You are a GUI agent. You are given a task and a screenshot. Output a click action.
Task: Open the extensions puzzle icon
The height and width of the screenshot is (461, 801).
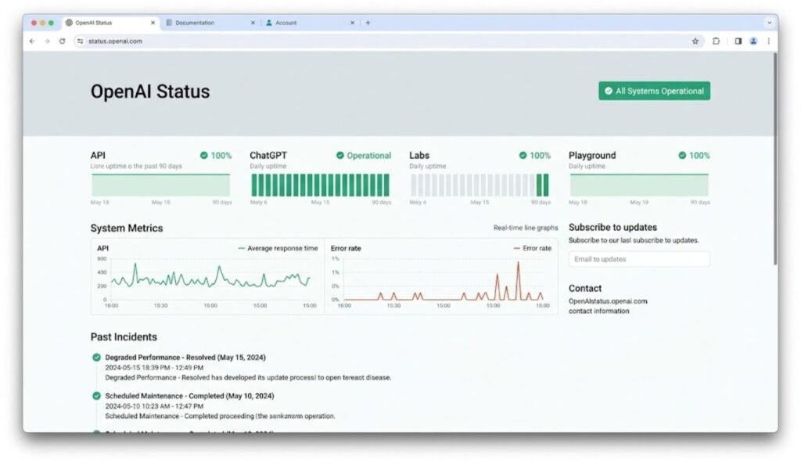[x=717, y=41]
